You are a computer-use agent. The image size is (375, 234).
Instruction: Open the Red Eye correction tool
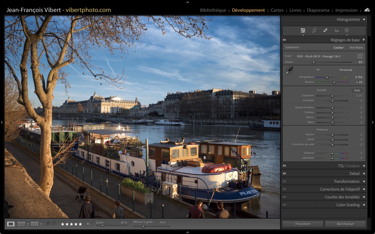[336, 31]
